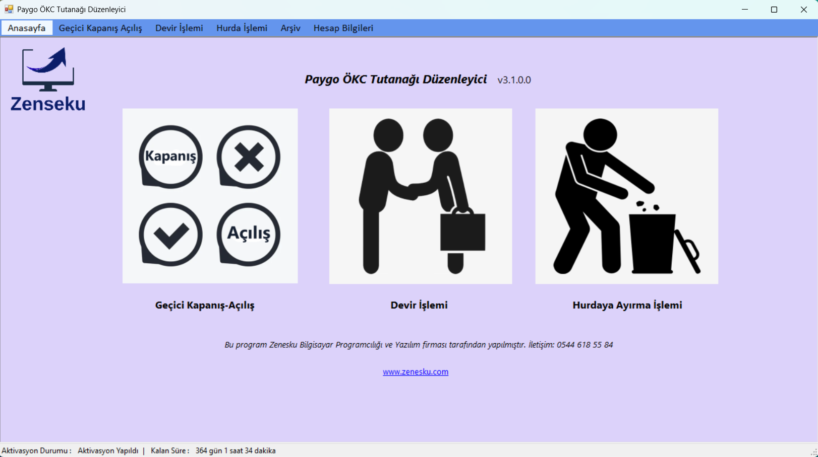The image size is (818, 457).
Task: Select the trash bin Hurdaya Ayırma image
Action: 626,196
